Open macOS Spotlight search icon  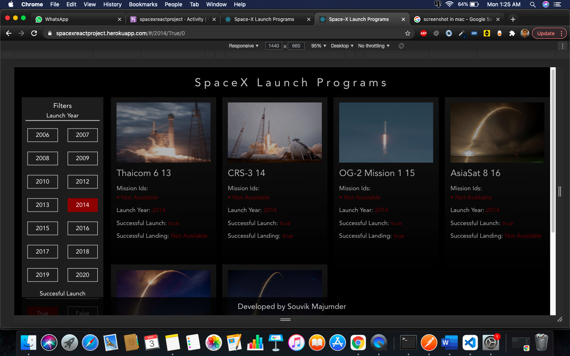(533, 4)
